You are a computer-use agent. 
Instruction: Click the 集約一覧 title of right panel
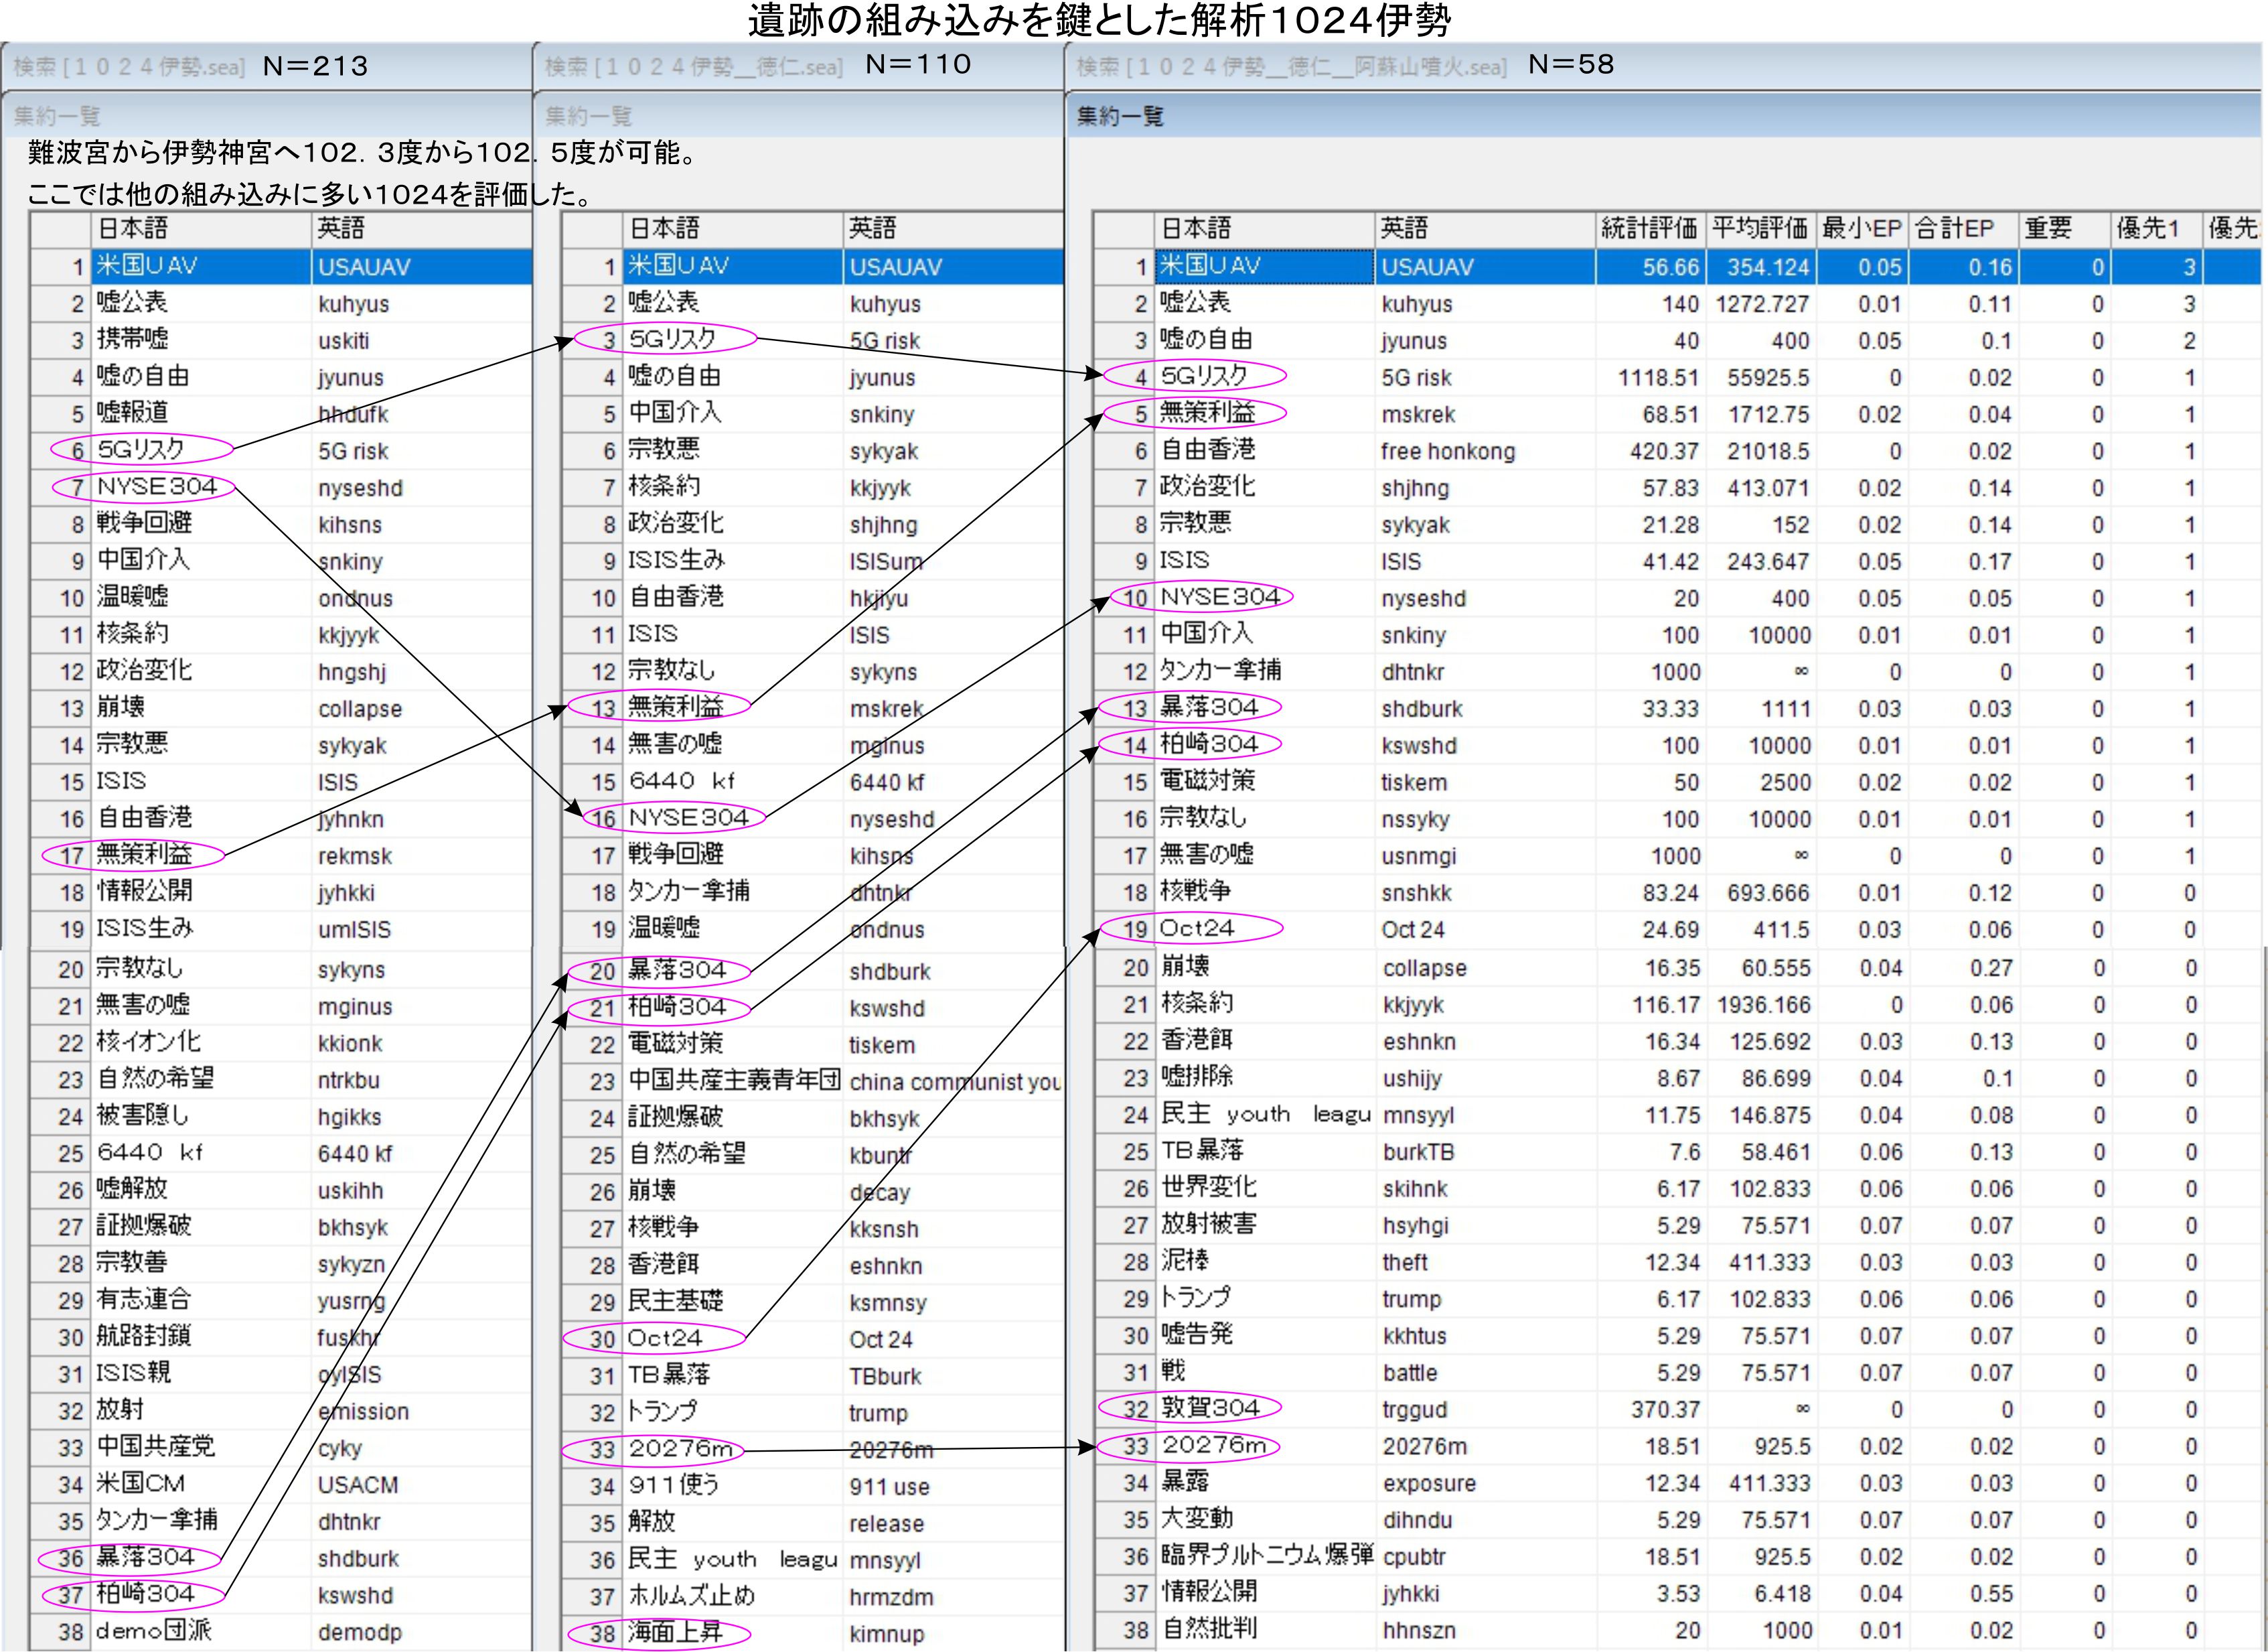tap(1120, 116)
